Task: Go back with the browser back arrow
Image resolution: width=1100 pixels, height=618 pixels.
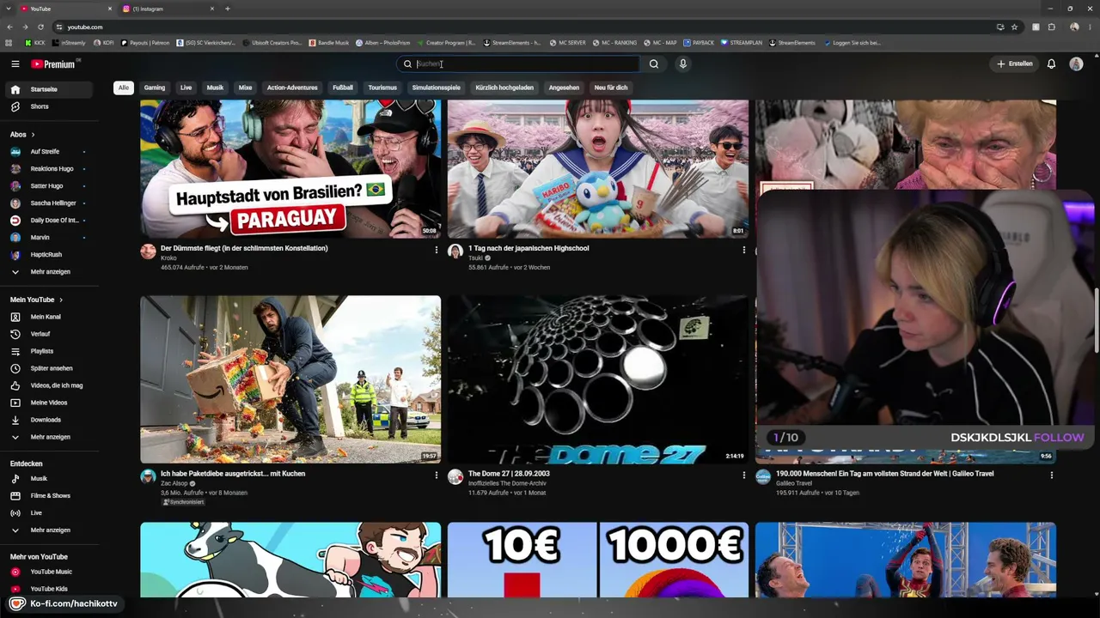Action: click(9, 27)
